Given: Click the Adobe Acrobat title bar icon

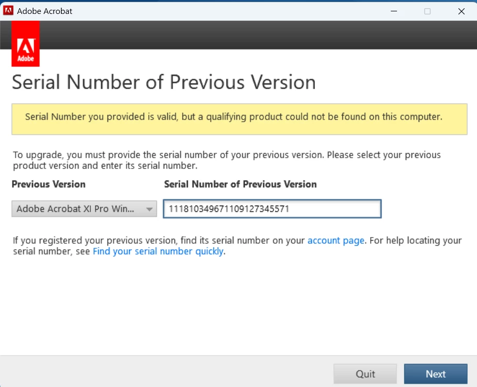Looking at the screenshot, I should [x=8, y=11].
